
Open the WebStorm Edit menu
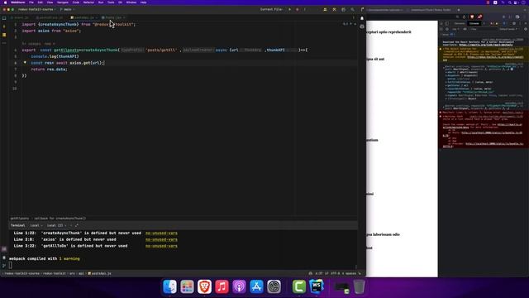(41, 2)
